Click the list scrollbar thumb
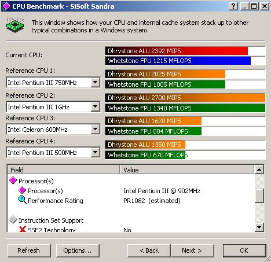 click(259, 195)
